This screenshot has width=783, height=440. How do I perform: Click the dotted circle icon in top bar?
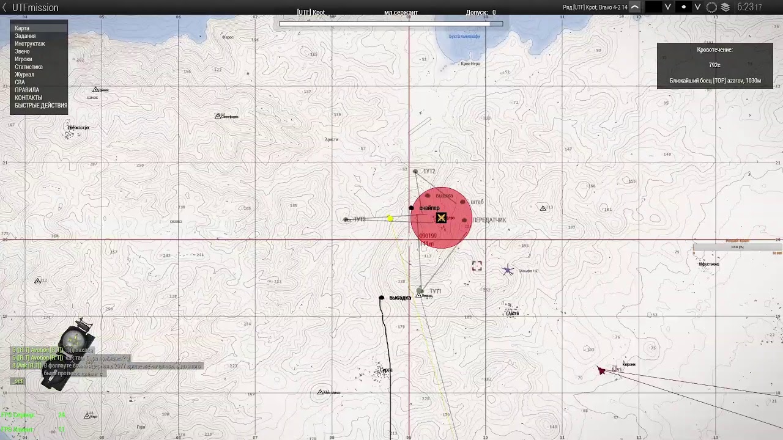point(711,7)
